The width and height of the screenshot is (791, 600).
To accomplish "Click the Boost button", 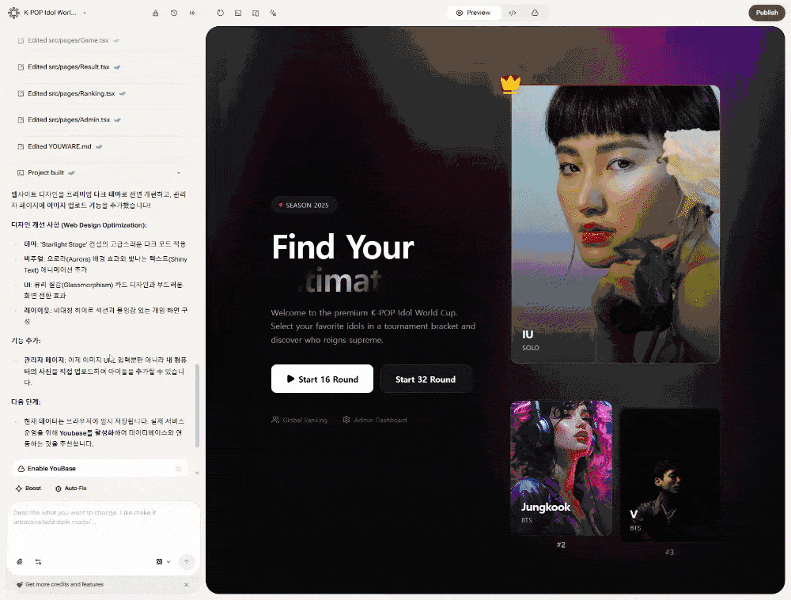I will 28,488.
